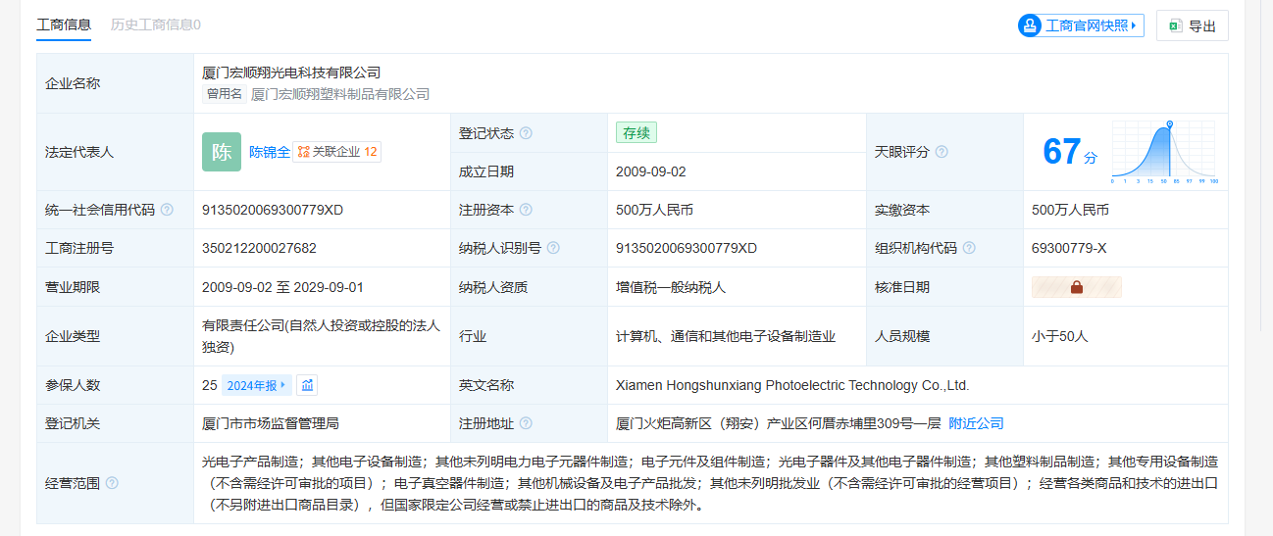Select registration number 350212200027682
This screenshot has width=1273, height=536.
click(x=259, y=248)
